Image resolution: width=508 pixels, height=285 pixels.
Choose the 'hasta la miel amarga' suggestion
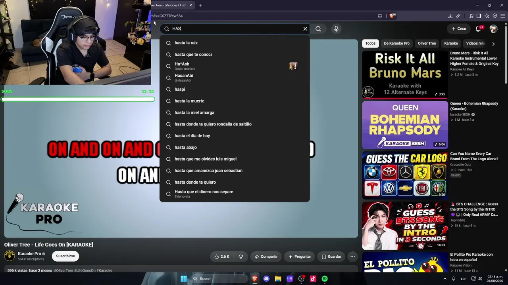[235, 112]
